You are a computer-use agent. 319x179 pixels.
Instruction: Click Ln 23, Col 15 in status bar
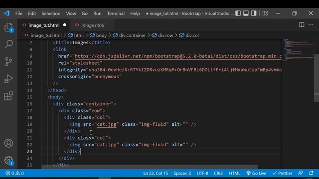coord(156,173)
